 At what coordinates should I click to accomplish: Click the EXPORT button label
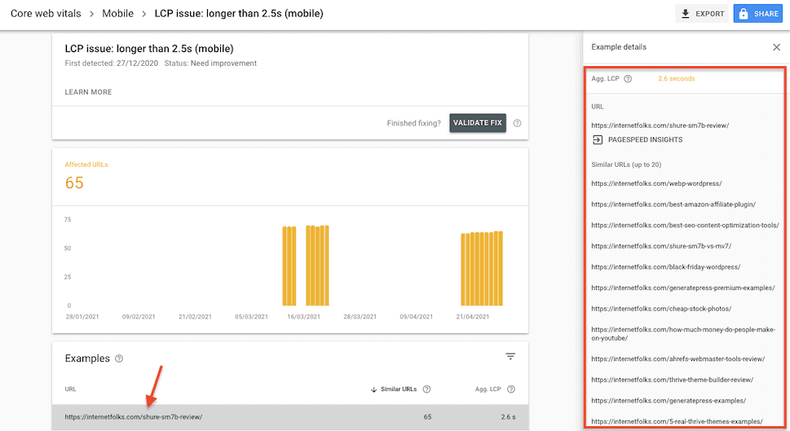point(710,14)
